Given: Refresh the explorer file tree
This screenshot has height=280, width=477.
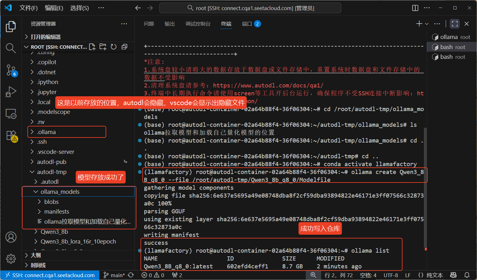Looking at the screenshot, I should 114,47.
